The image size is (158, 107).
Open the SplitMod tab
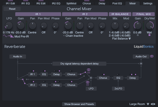point(71,3)
